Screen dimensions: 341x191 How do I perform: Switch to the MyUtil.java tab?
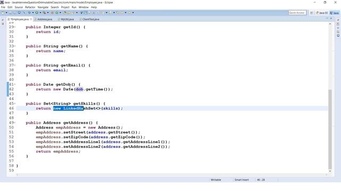pos(66,19)
